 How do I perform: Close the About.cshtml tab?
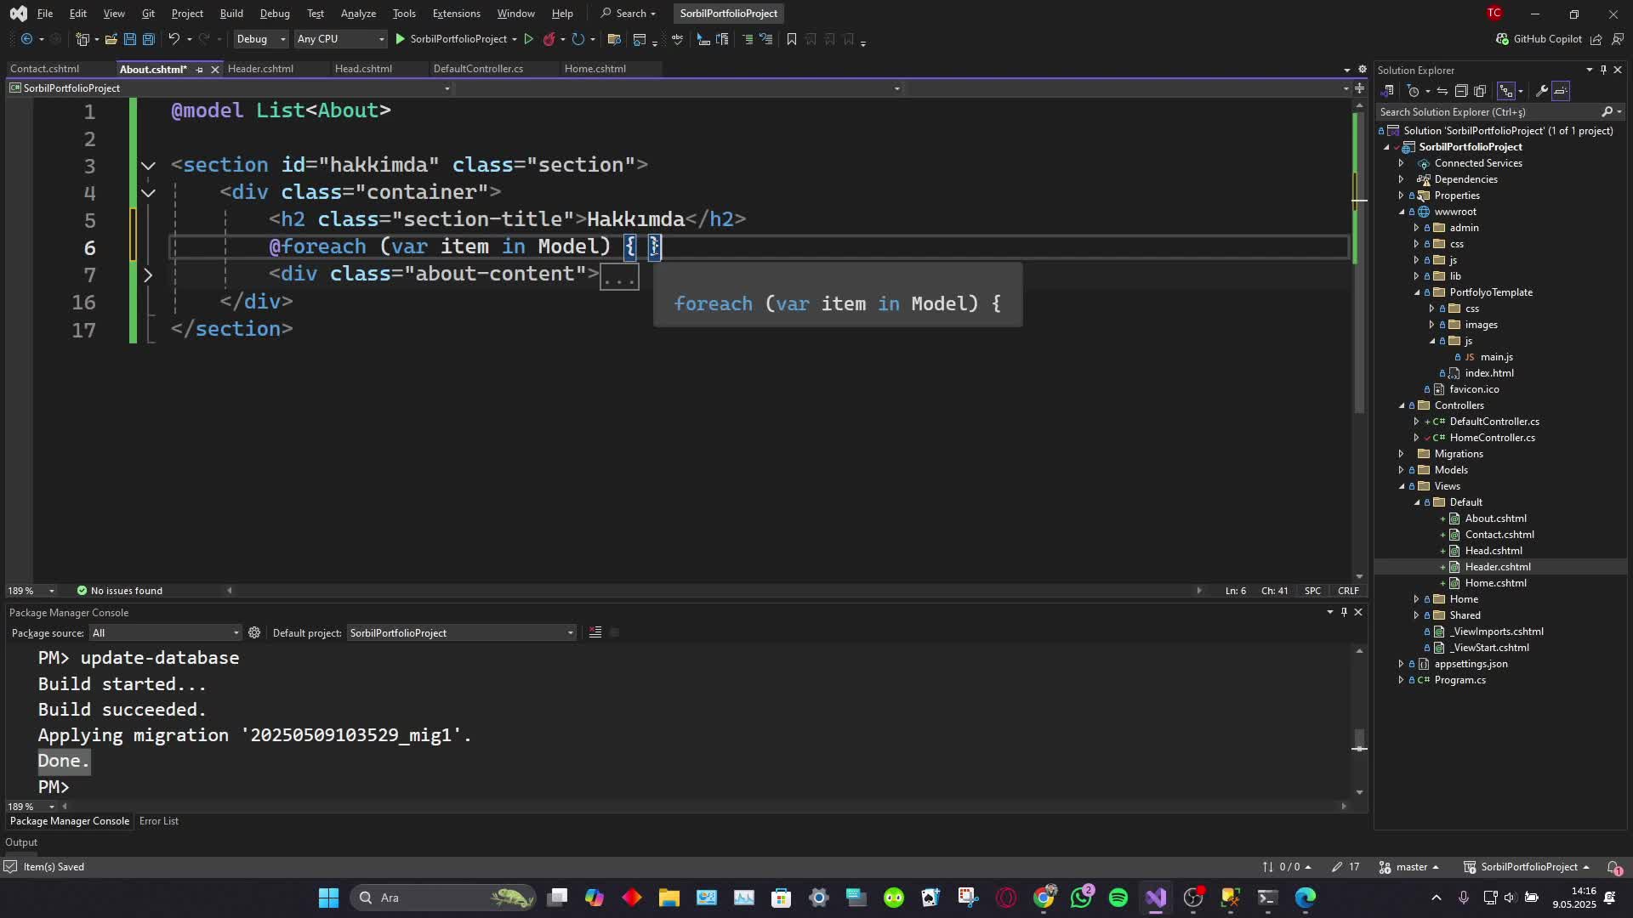point(215,70)
